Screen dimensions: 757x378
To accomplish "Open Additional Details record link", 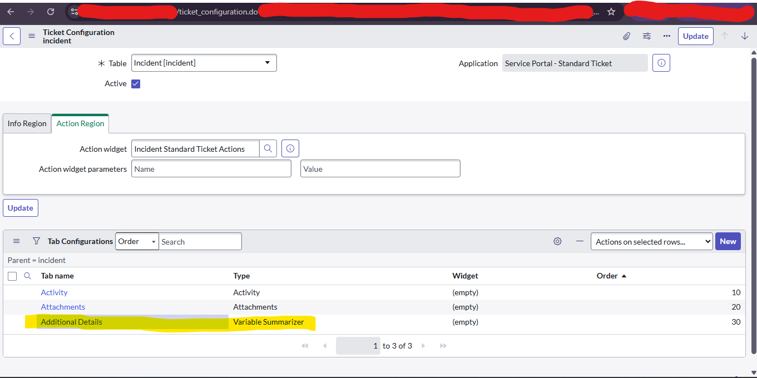I will coord(72,322).
